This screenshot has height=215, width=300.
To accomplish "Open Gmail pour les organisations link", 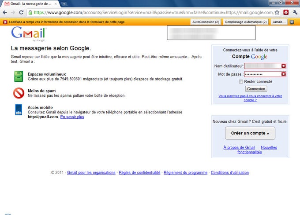I will pos(91,172).
